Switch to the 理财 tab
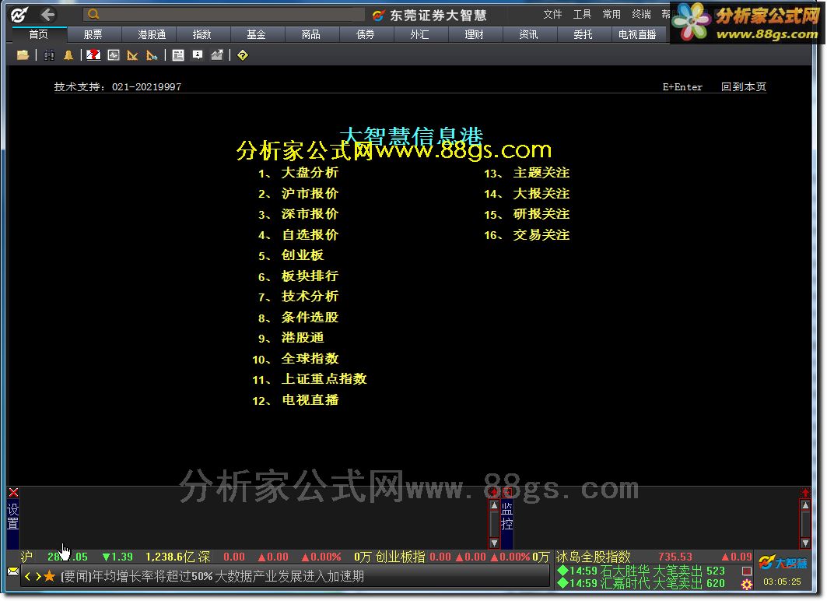 pyautogui.click(x=474, y=34)
